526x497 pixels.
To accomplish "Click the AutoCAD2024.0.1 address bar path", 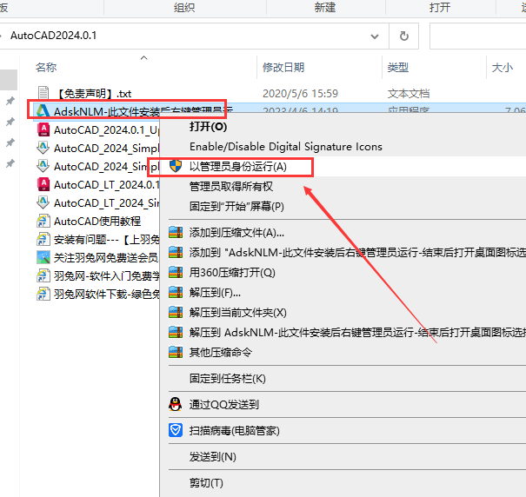I will tap(53, 36).
